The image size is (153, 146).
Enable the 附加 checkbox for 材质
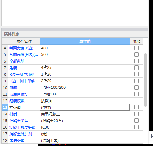point(136,114)
